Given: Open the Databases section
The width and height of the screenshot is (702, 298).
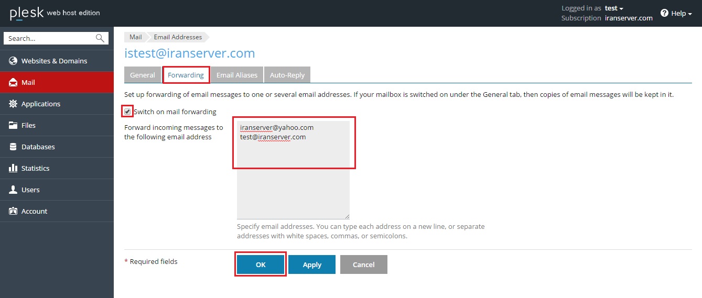Looking at the screenshot, I should pos(57,147).
